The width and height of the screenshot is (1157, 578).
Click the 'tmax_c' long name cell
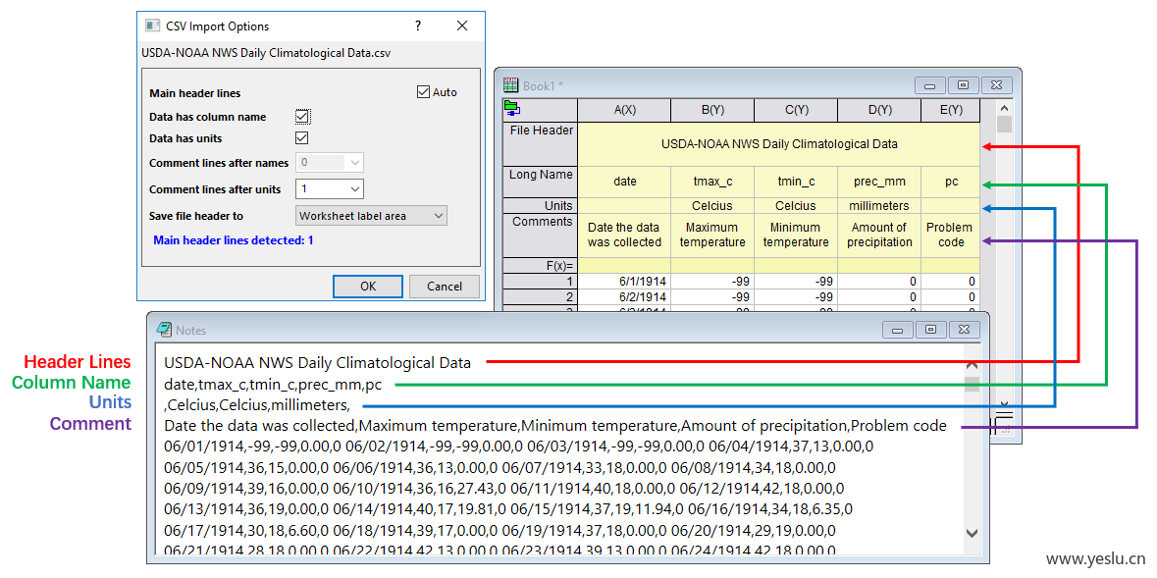[x=712, y=182]
